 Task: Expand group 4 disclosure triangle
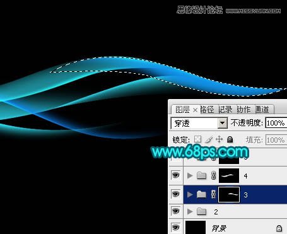pyautogui.click(x=190, y=175)
